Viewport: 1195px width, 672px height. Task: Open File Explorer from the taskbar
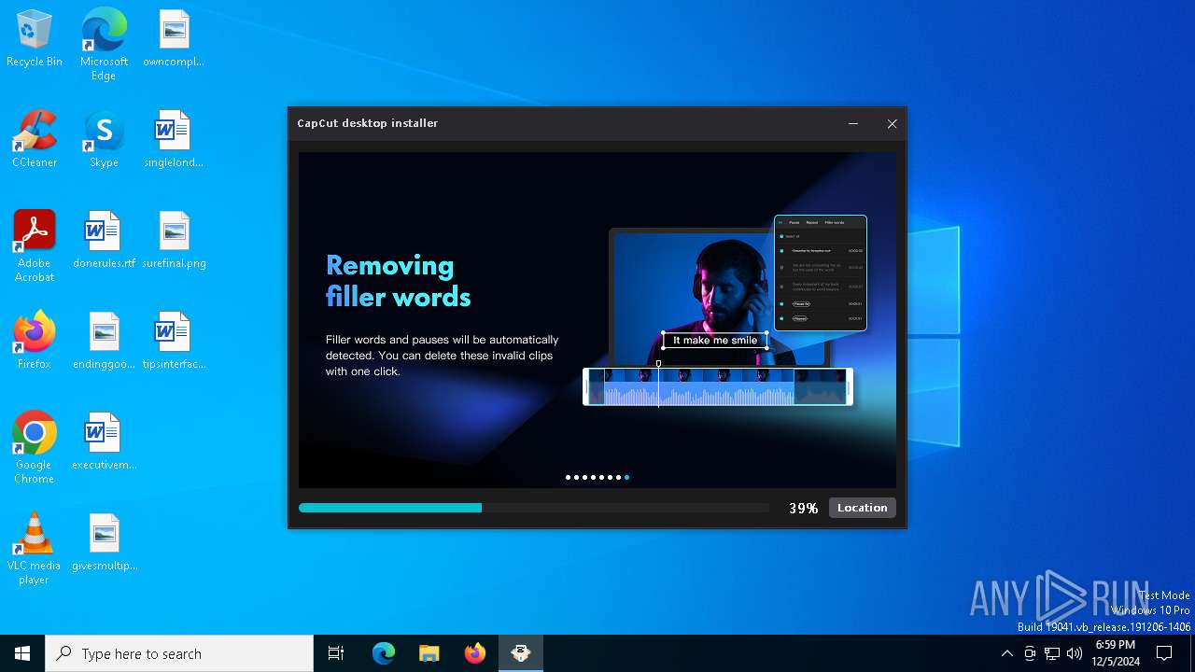[429, 653]
